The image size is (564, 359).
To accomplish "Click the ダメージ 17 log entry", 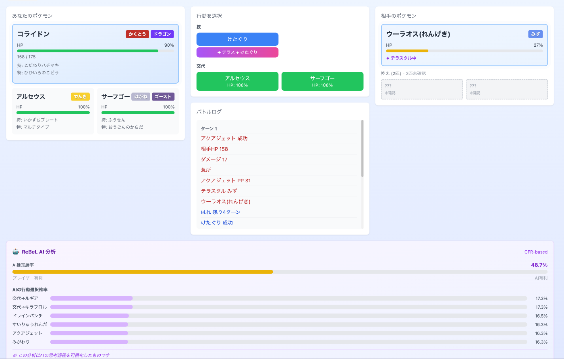I will tap(214, 159).
